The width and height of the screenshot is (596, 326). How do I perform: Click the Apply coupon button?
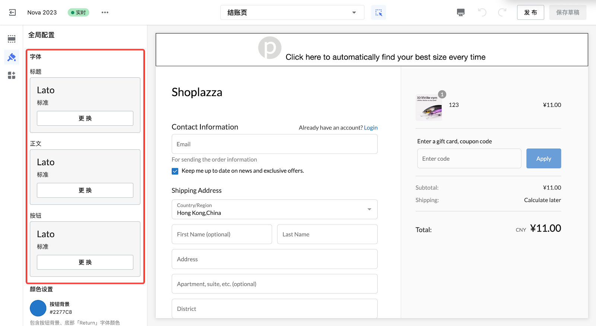tap(543, 159)
